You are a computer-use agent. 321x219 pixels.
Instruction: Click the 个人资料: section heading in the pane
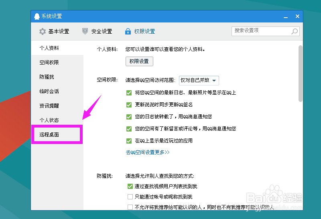click(107, 49)
